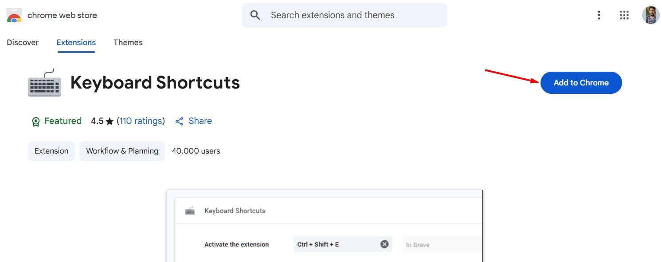Focus the Search extensions and themes field
The image size is (662, 262).
click(350, 15)
